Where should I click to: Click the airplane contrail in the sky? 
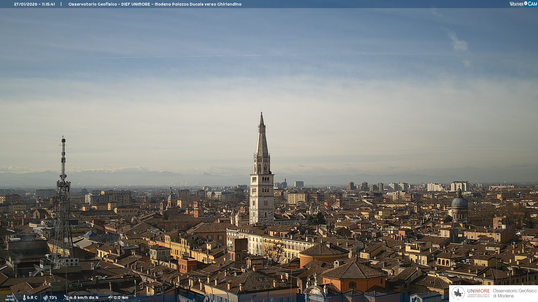(x=168, y=57)
